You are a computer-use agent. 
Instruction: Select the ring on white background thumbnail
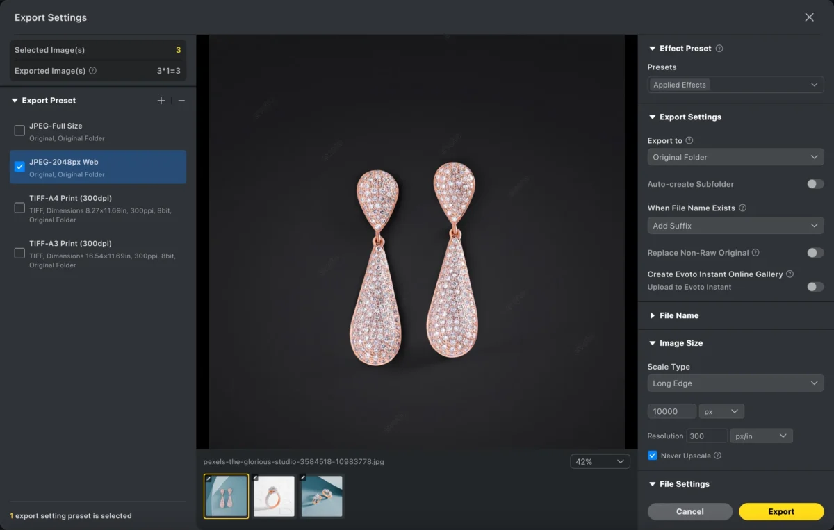coord(274,496)
